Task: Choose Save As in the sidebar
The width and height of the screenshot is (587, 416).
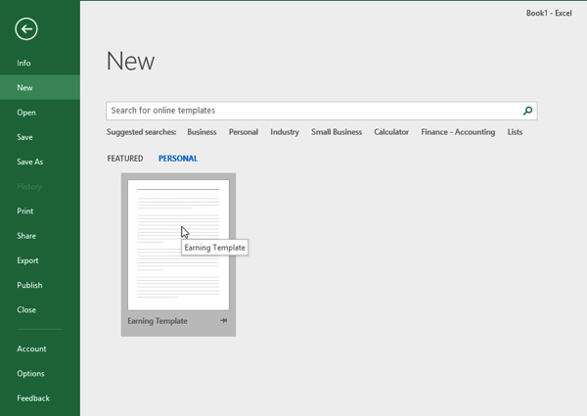Action: coord(29,162)
